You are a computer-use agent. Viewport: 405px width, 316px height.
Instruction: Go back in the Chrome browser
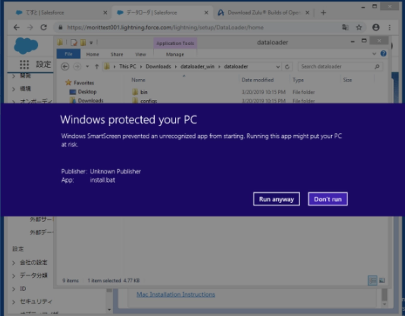pyautogui.click(x=17, y=27)
